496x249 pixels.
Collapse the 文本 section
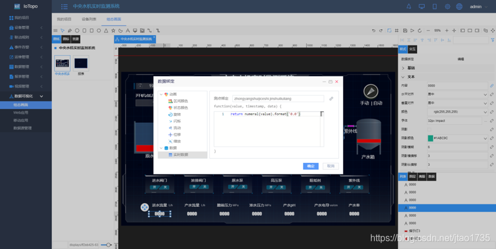pos(403,77)
